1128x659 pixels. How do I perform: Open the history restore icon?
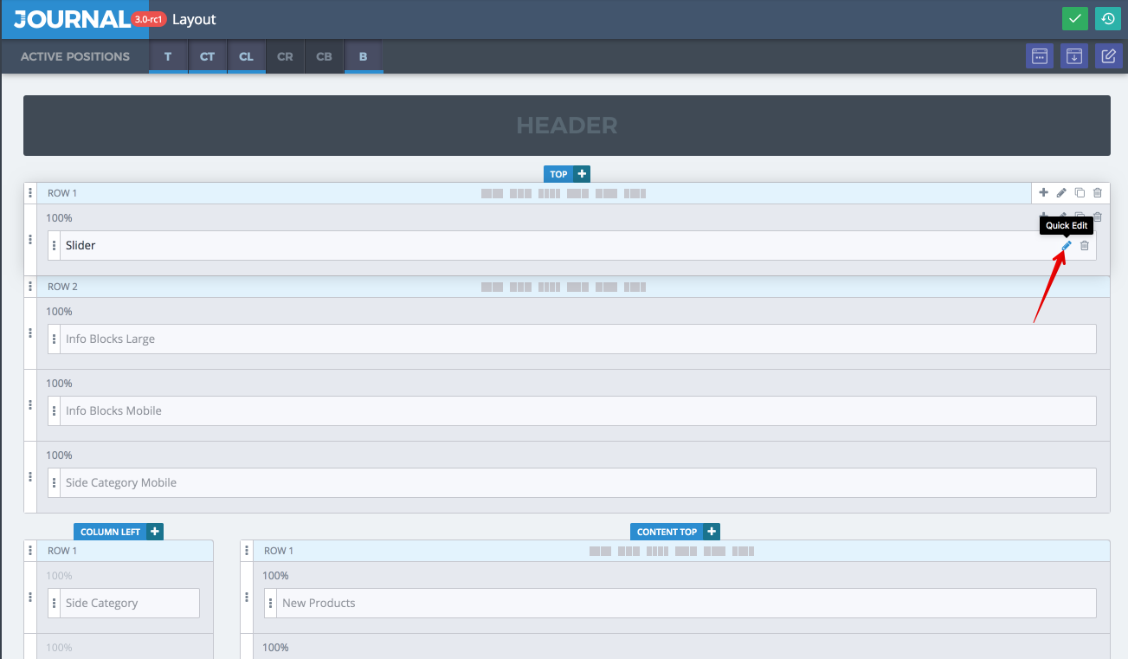pyautogui.click(x=1107, y=19)
